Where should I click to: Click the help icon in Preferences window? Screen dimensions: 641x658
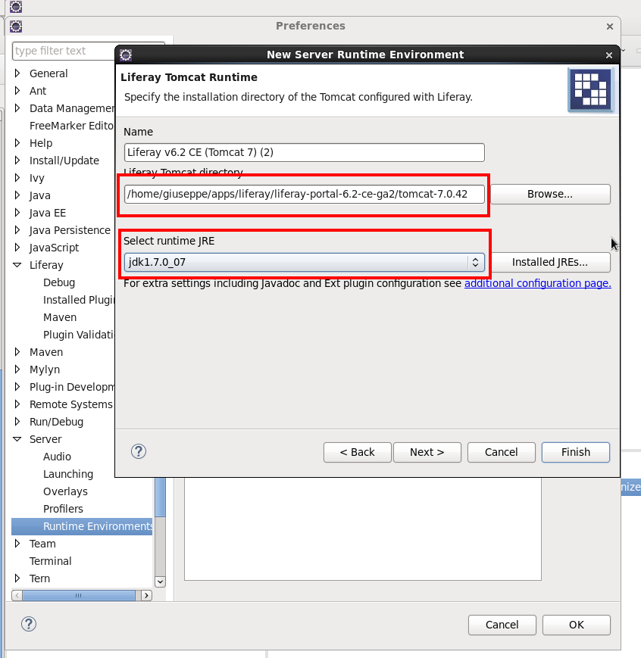pyautogui.click(x=29, y=624)
